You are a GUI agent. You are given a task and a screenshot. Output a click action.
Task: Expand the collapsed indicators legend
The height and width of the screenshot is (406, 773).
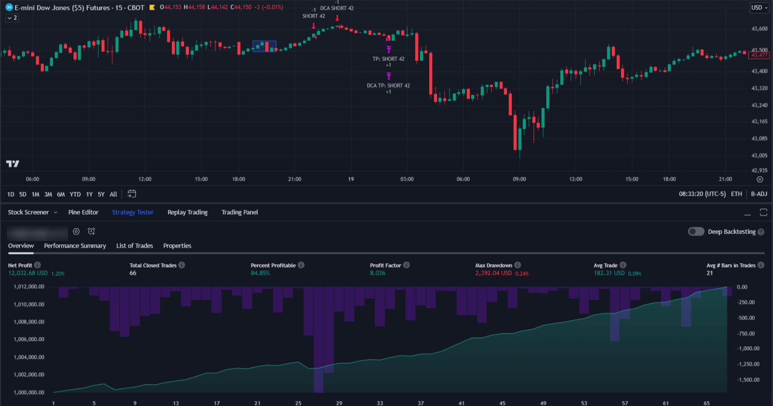[x=12, y=18]
